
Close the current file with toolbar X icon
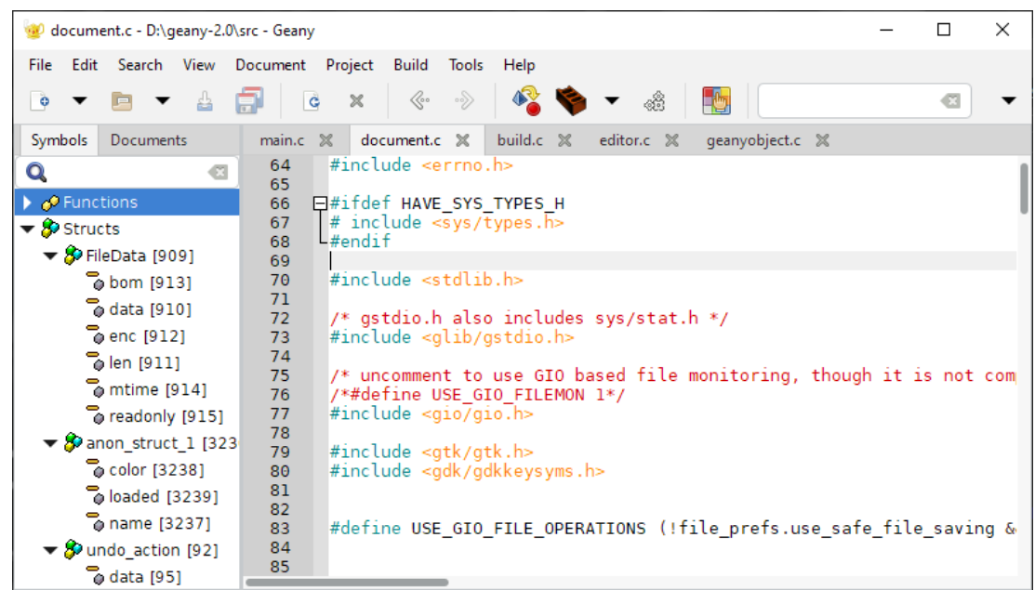[x=356, y=100]
